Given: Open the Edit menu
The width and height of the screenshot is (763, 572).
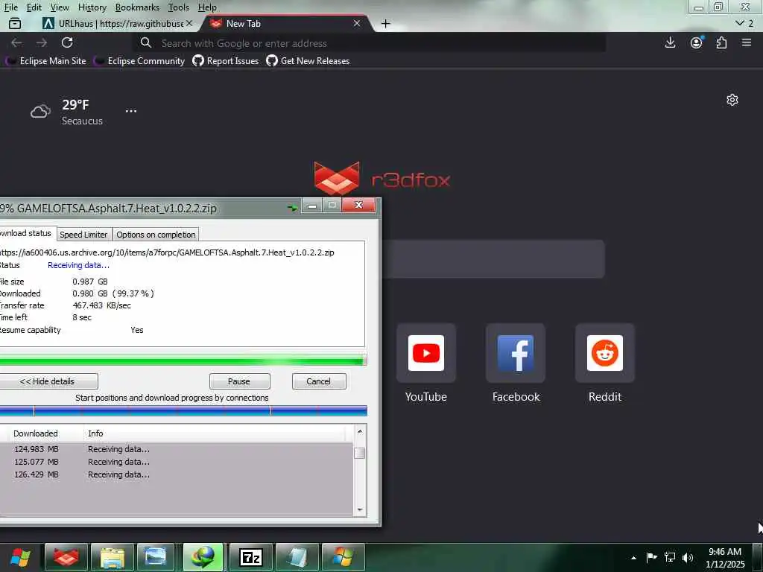Looking at the screenshot, I should (34, 7).
